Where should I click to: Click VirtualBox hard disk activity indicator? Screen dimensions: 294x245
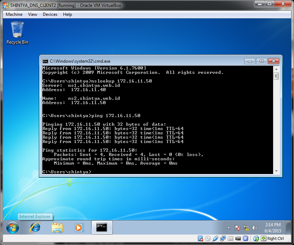pos(200,239)
